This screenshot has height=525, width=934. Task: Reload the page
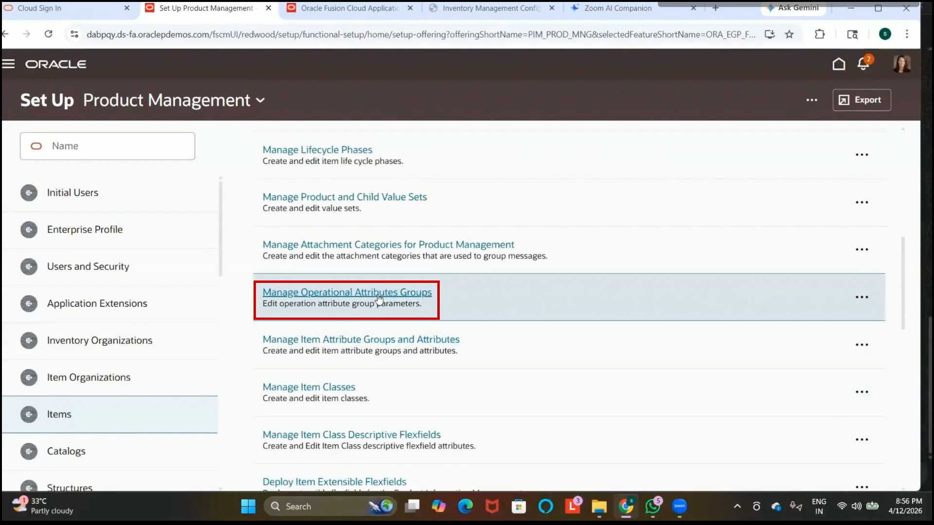(x=48, y=34)
